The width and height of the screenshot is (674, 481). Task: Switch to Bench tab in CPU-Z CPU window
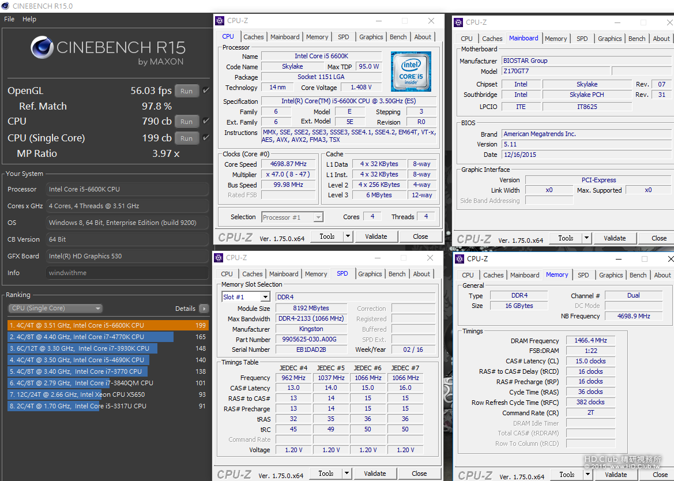coord(398,37)
